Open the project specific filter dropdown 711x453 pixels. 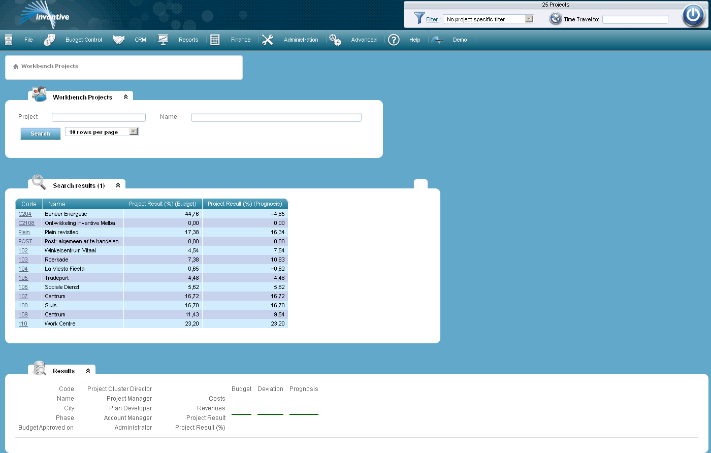(529, 19)
